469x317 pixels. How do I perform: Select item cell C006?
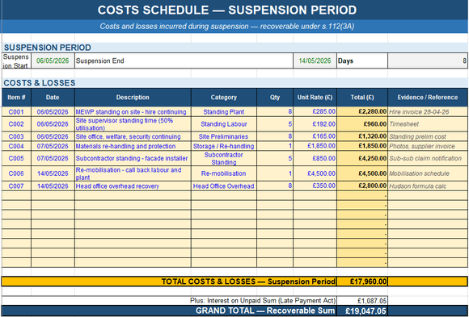pos(16,173)
